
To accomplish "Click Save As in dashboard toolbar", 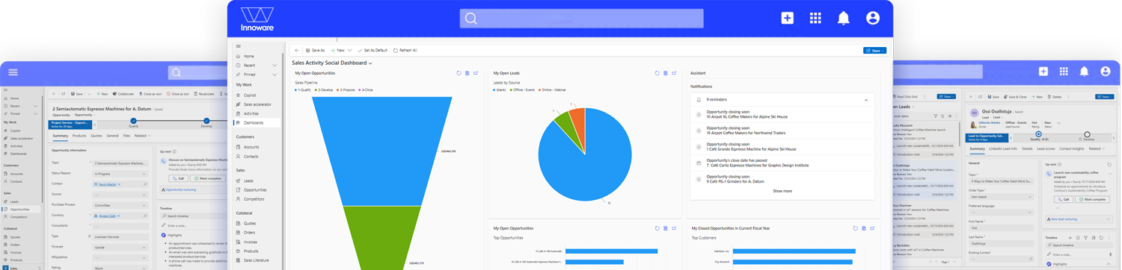I will [315, 51].
